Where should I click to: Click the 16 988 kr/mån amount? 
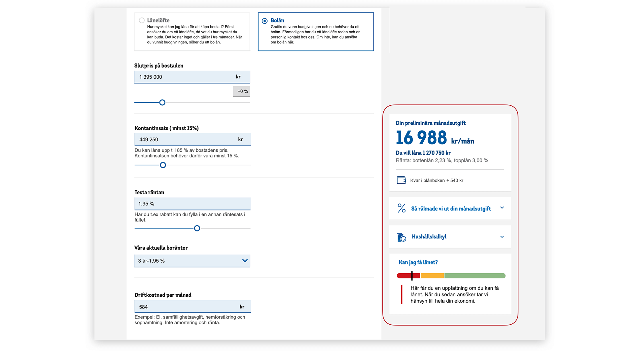coord(435,138)
